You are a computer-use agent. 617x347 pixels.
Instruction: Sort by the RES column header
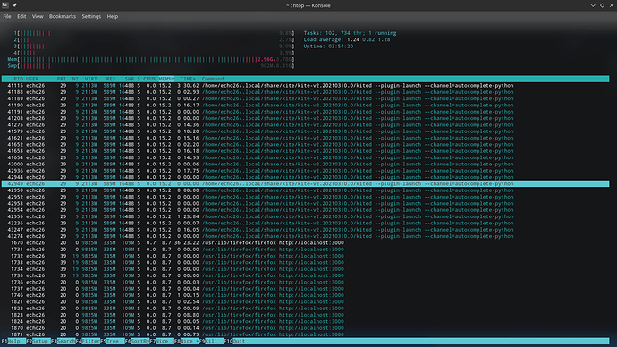(x=111, y=79)
